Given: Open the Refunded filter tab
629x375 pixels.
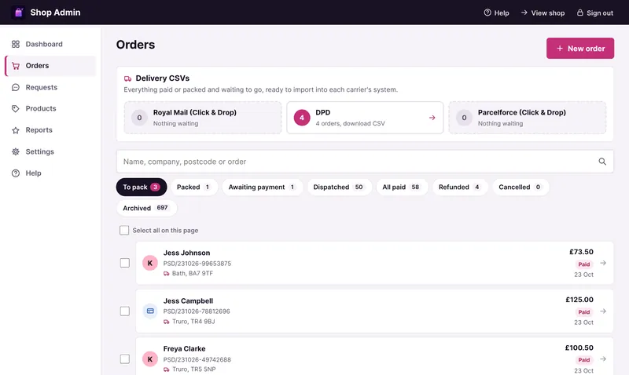Looking at the screenshot, I should click(460, 187).
